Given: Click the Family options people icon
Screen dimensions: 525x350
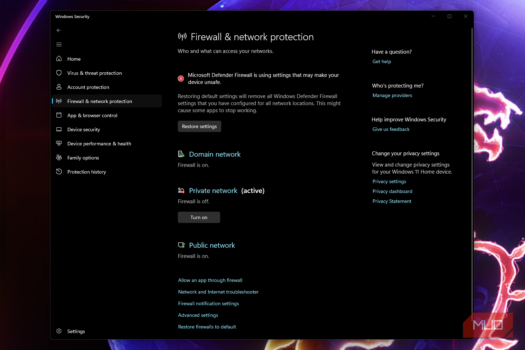Looking at the screenshot, I should point(59,157).
